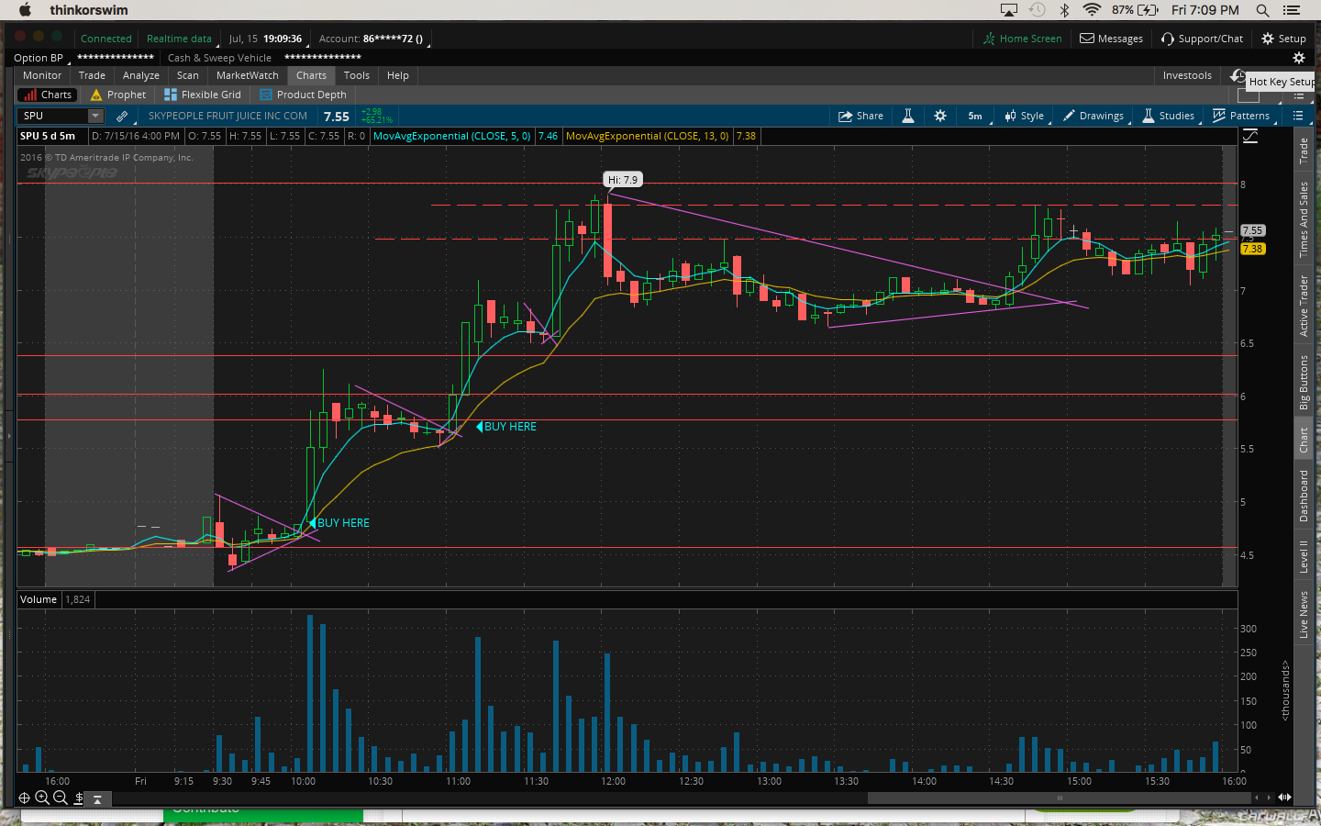Click the Connected status indicator
Screen dimensions: 1321x826
coord(106,39)
